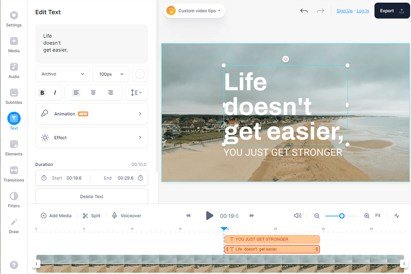411x274 pixels.
Task: Select the Draw tool
Action: click(14, 226)
